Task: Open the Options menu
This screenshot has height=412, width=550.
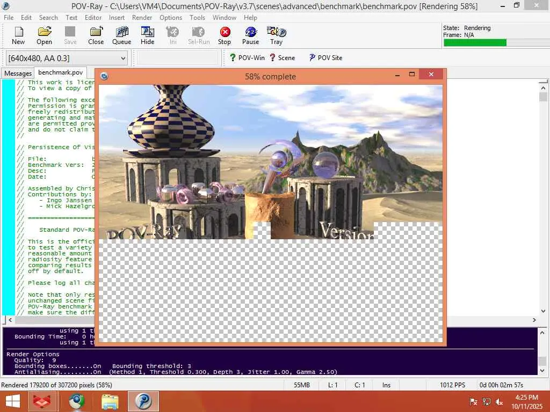Action: (x=170, y=18)
